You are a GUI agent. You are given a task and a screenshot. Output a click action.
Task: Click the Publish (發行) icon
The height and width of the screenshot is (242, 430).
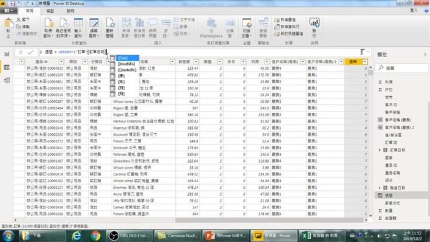[x=314, y=28]
